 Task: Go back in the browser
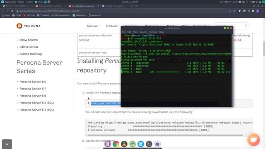3,11
